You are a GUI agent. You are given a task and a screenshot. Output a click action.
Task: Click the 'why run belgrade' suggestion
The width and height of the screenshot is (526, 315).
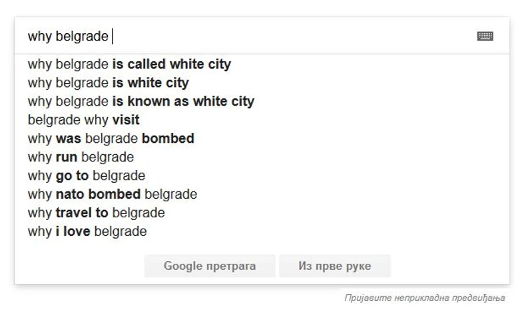pyautogui.click(x=81, y=157)
